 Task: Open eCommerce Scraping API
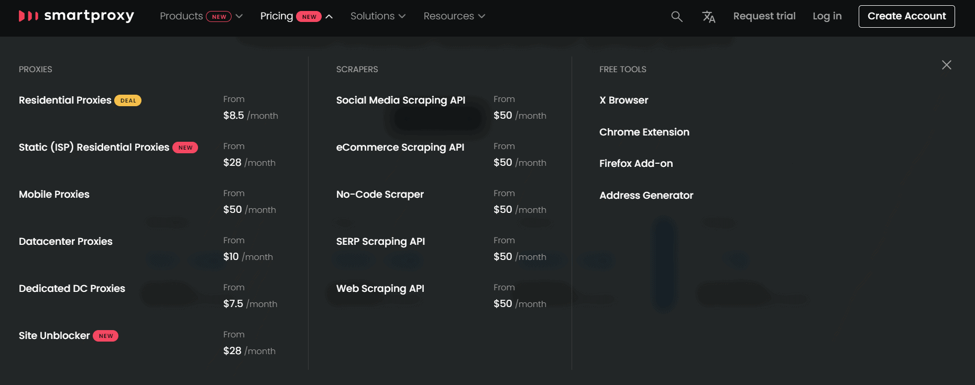pyautogui.click(x=400, y=147)
